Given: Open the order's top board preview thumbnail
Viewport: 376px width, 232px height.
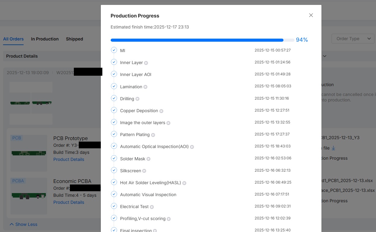Looking at the screenshot, I should click(x=31, y=103).
